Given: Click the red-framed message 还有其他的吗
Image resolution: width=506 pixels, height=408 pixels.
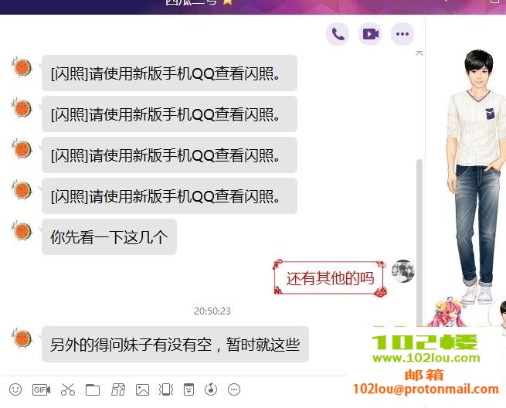Looking at the screenshot, I should (330, 278).
